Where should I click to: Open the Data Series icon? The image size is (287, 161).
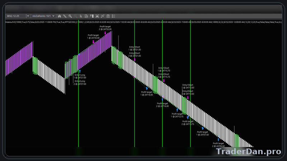click(x=97, y=16)
